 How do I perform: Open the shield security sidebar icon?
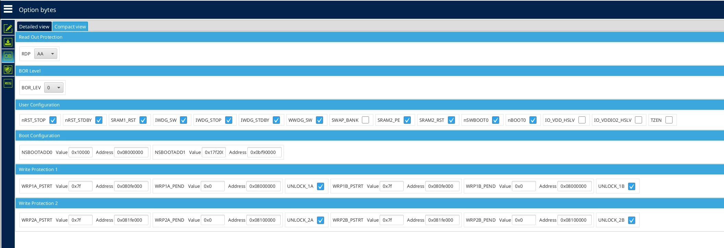(x=8, y=69)
